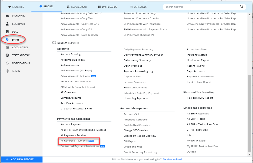Click the Favorites heart icon
Image resolution: width=253 pixels, height=163 pixels.
10,7
